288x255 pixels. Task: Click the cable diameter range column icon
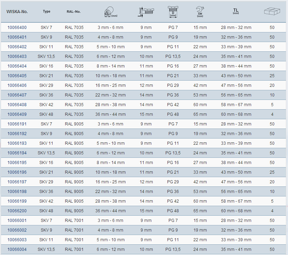click(111, 12)
